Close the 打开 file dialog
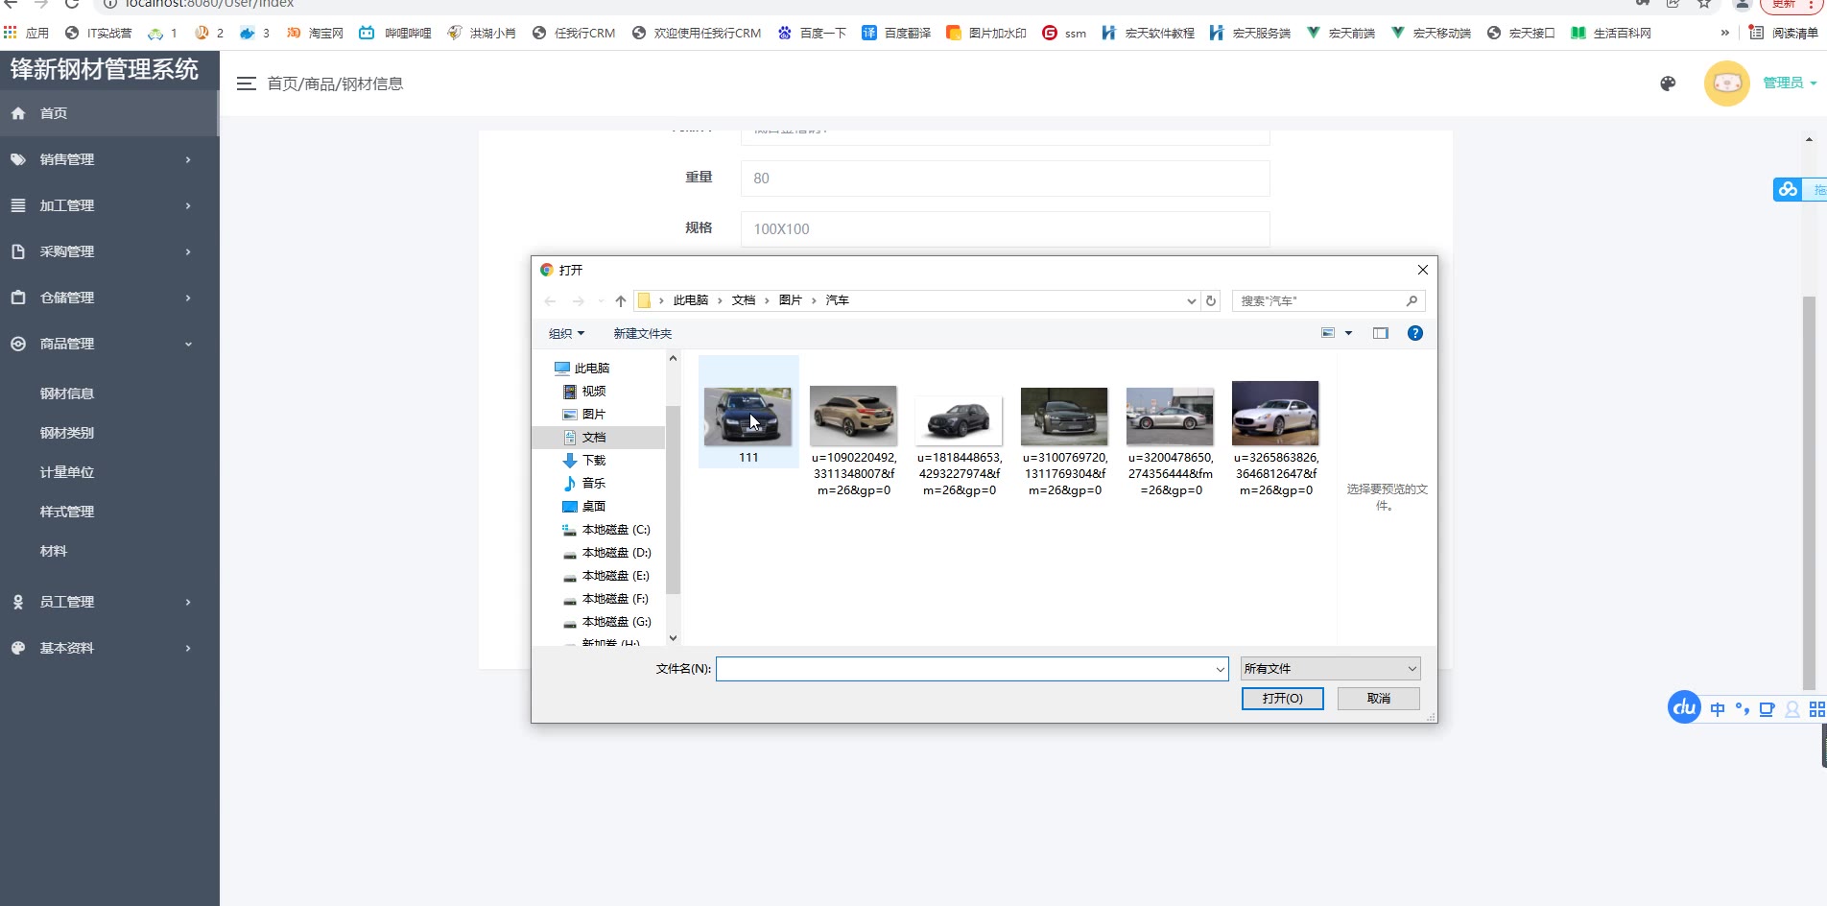The width and height of the screenshot is (1827, 906). [1423, 270]
